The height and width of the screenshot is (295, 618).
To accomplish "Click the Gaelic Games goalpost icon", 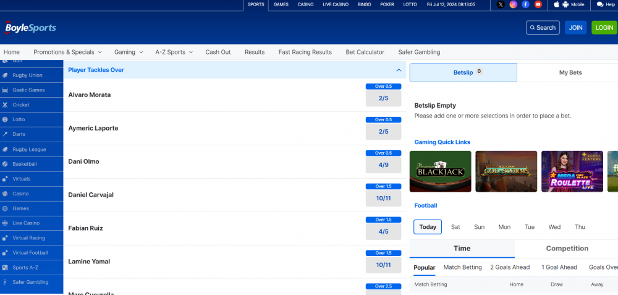I will coord(5,90).
